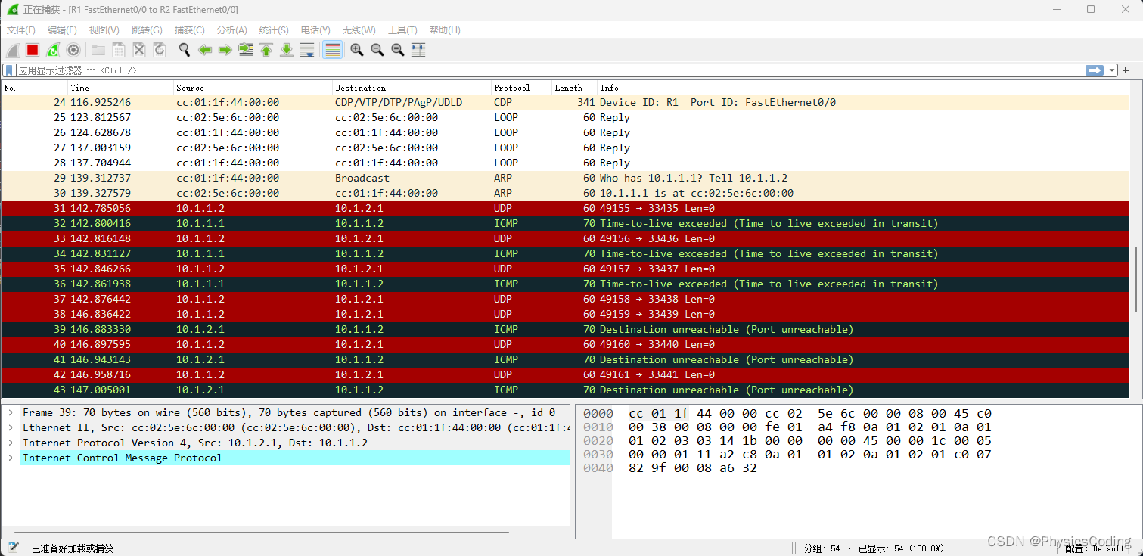Open the filter expression dropdown arrow
1143x556 pixels.
click(x=1112, y=70)
